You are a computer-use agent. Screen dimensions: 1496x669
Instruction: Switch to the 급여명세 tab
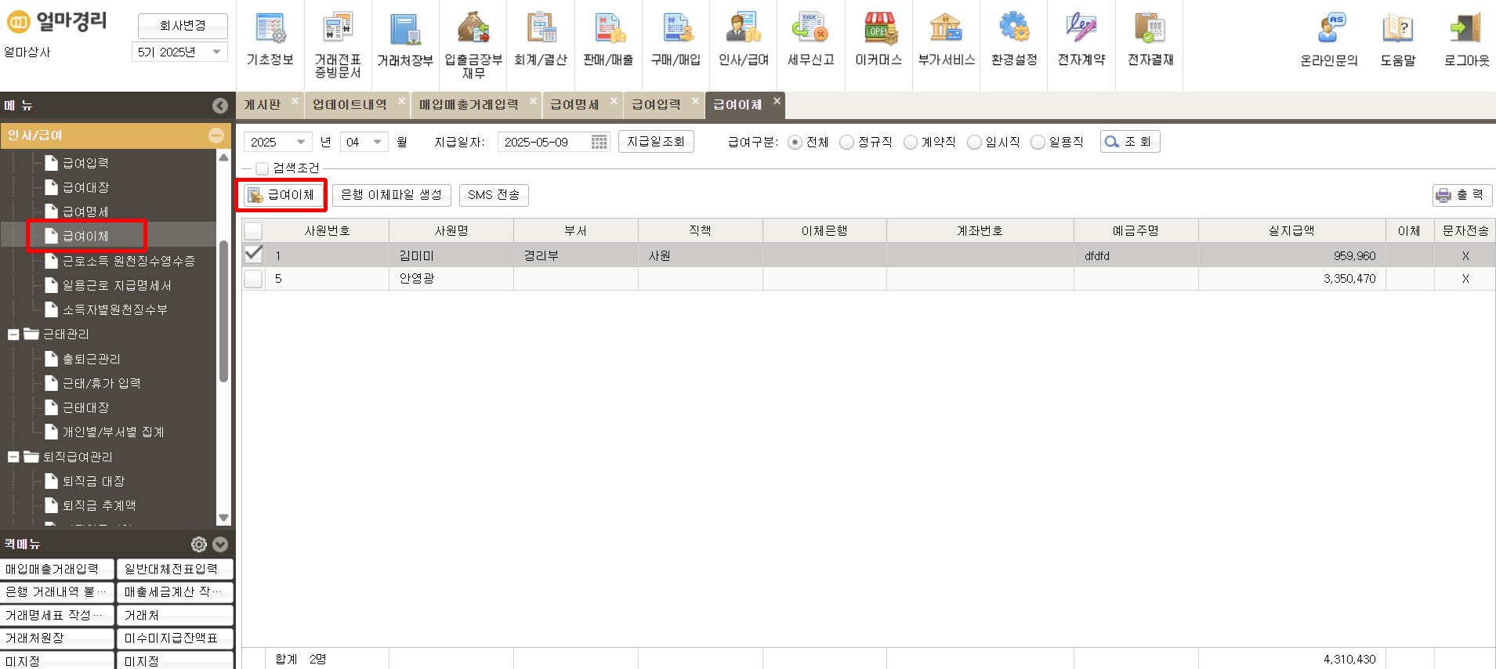tap(574, 105)
